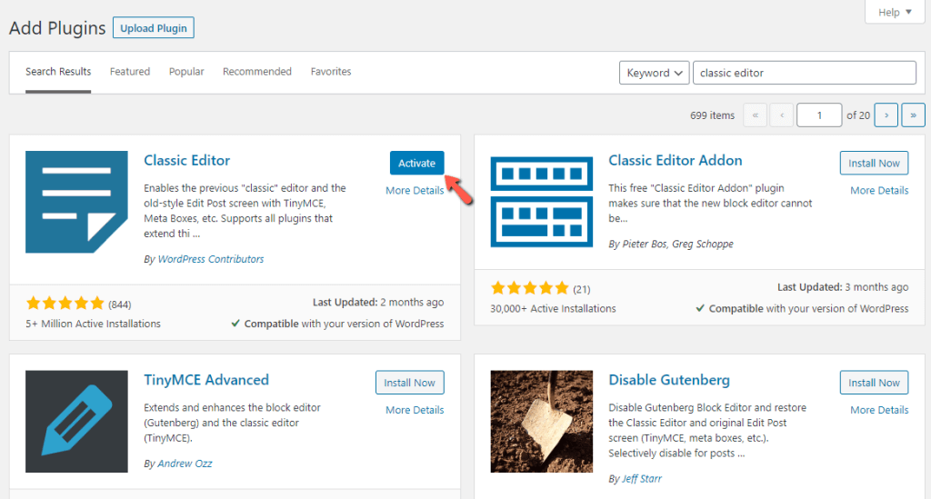Open the Popular plugins tab
Image resolution: width=931 pixels, height=499 pixels.
[x=186, y=72]
